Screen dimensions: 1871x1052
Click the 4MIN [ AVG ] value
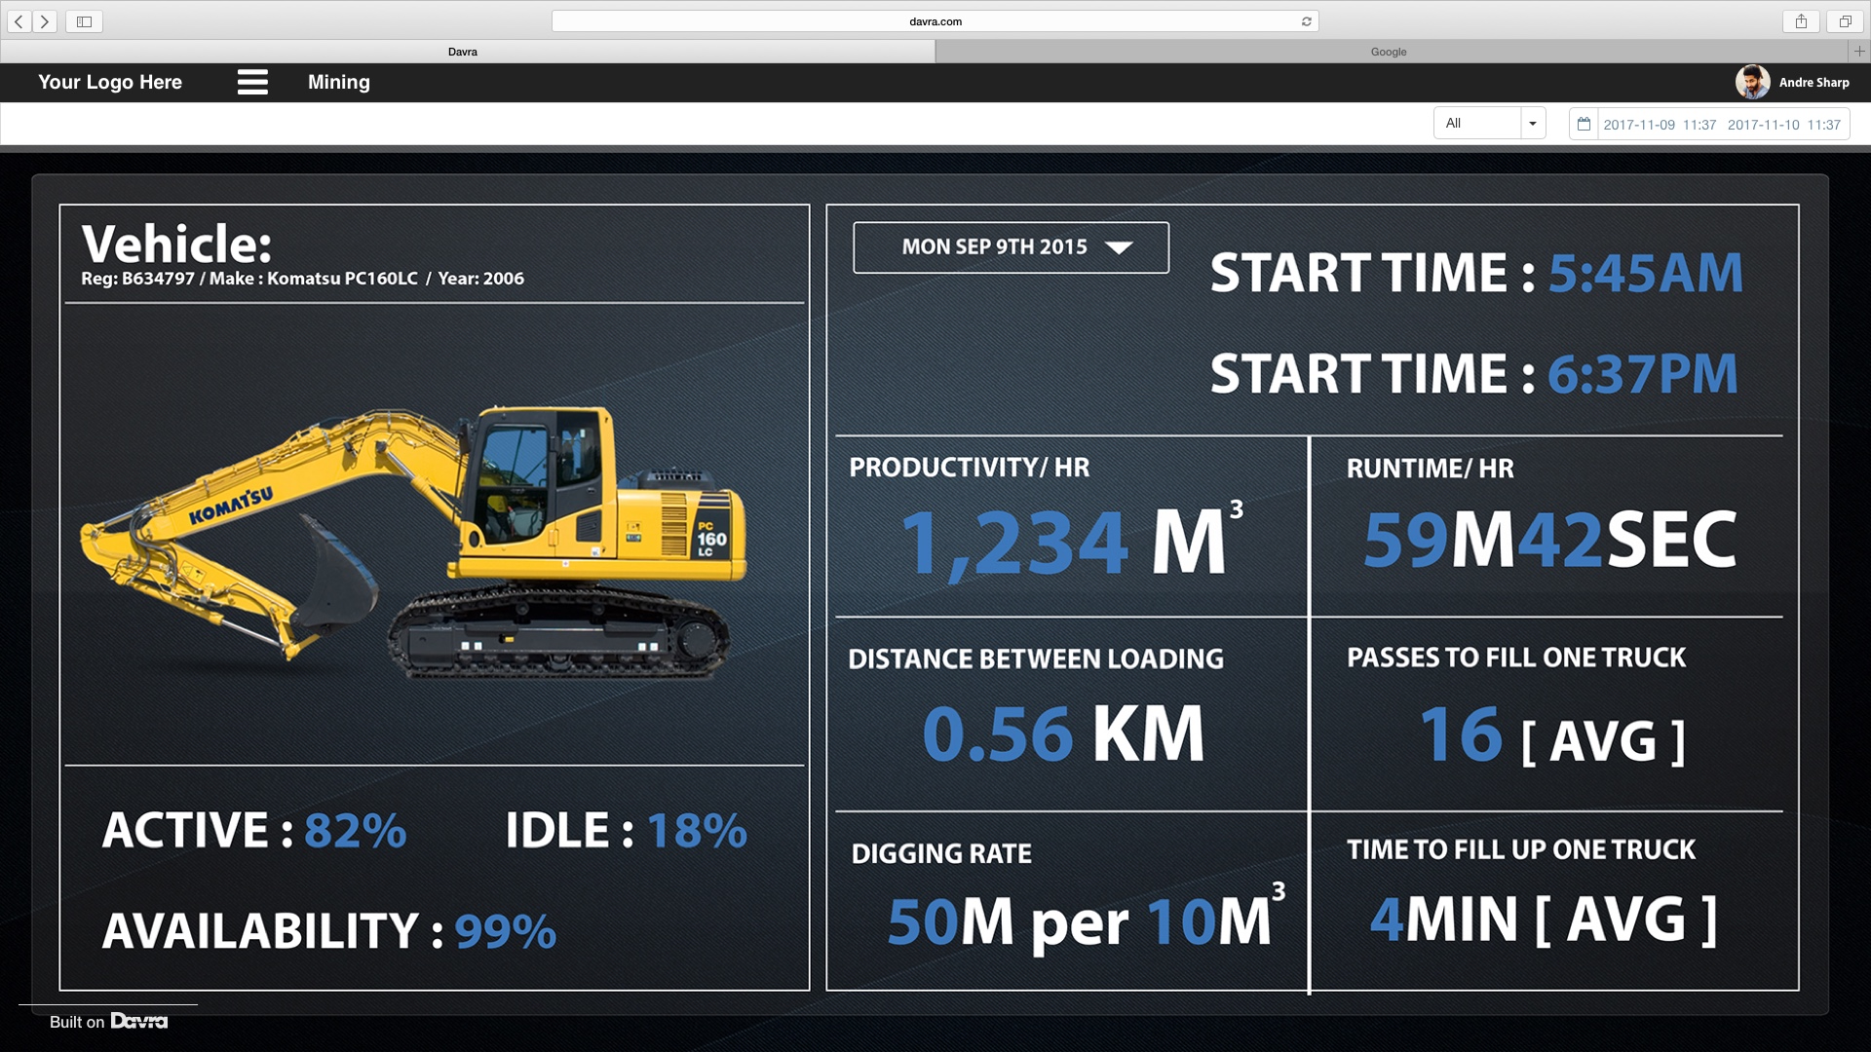(1544, 919)
